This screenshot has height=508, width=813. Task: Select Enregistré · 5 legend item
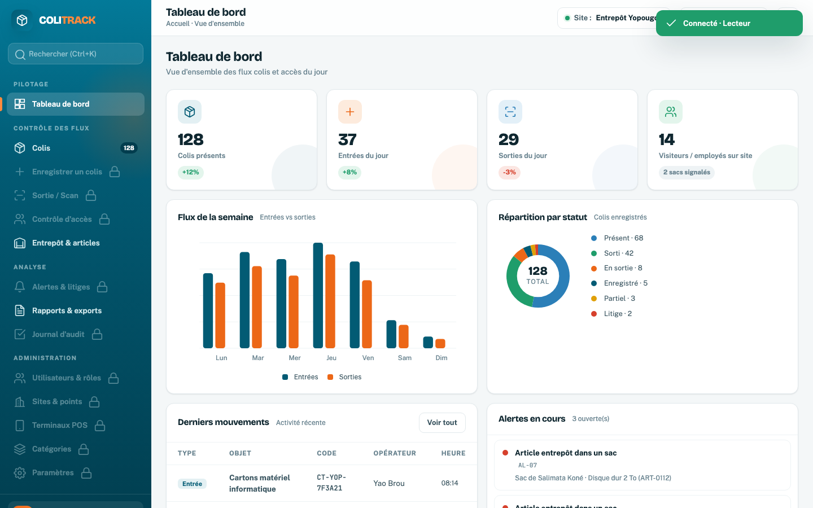pos(619,283)
